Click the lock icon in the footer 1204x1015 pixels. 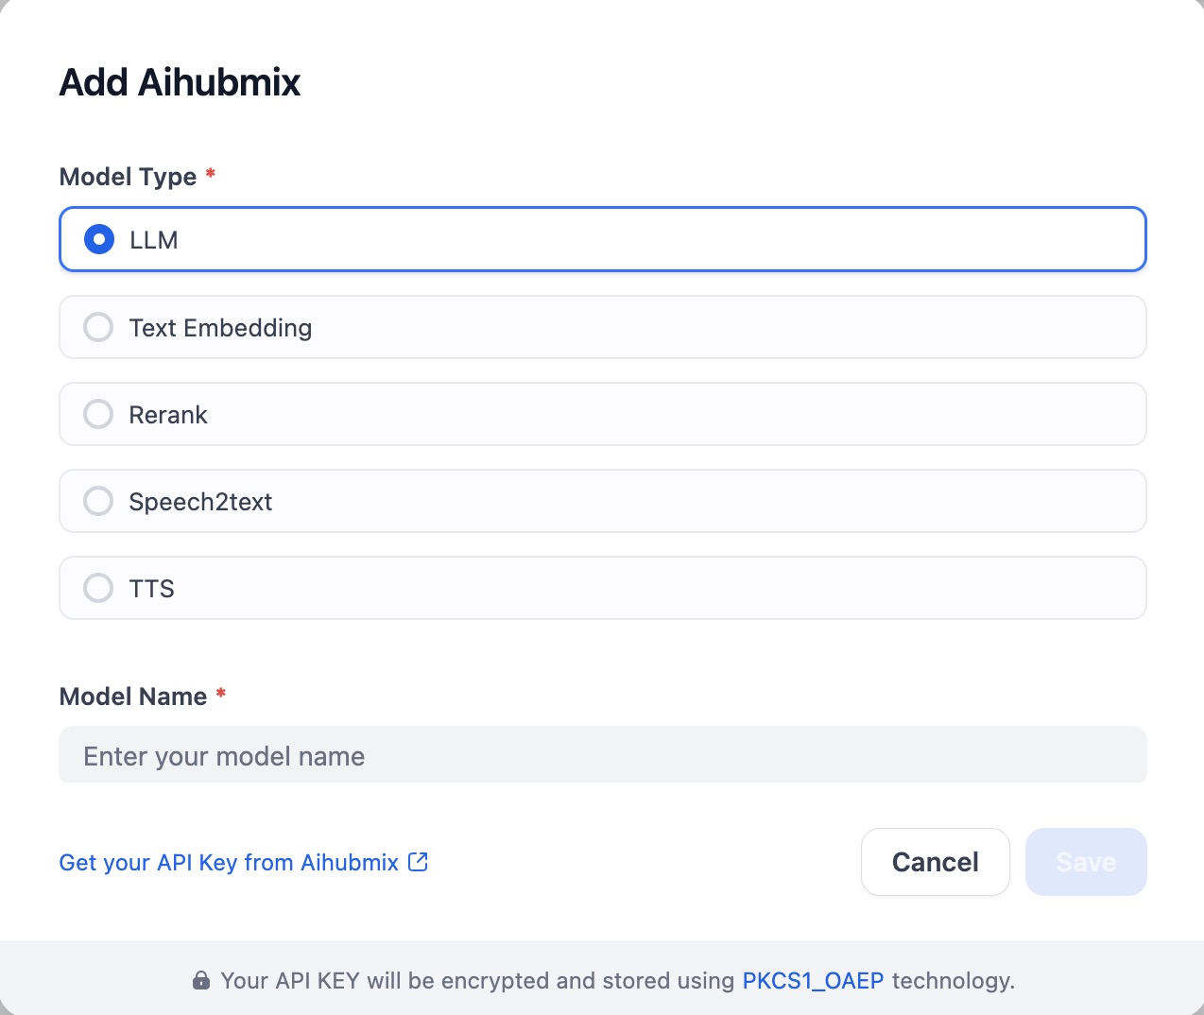click(x=201, y=981)
